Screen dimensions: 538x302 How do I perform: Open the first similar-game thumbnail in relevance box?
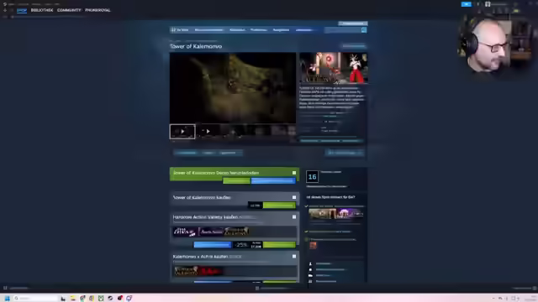[322, 214]
